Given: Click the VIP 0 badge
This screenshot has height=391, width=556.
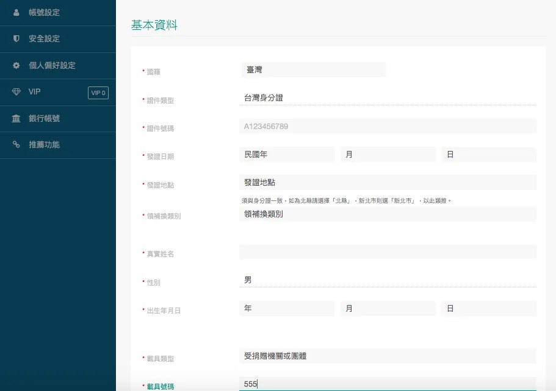Looking at the screenshot, I should click(98, 93).
